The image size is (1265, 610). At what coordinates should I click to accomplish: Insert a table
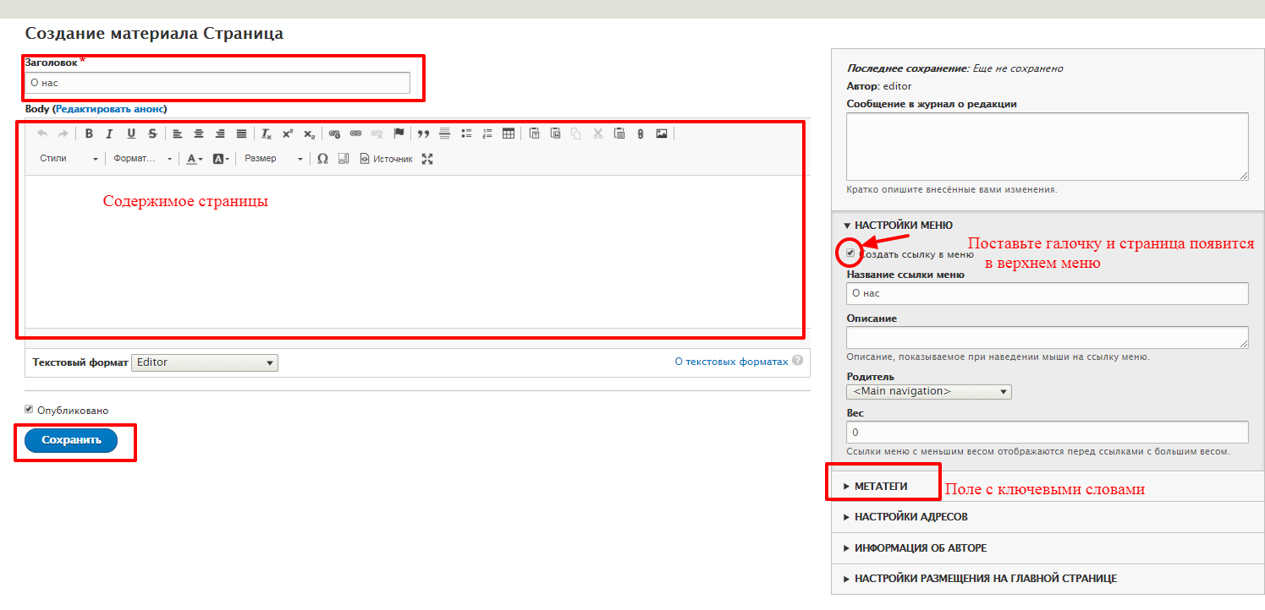tap(509, 133)
